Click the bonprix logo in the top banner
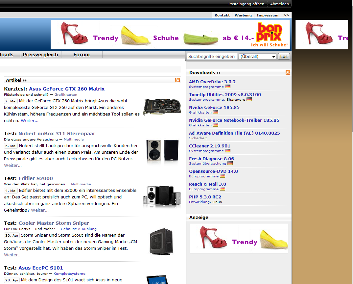The image size is (353, 284). tap(269, 32)
